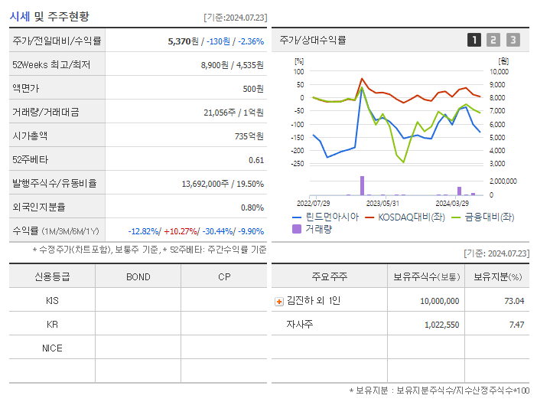
Task: Click the 52주베타 value 0.61
Action: pyautogui.click(x=256, y=160)
